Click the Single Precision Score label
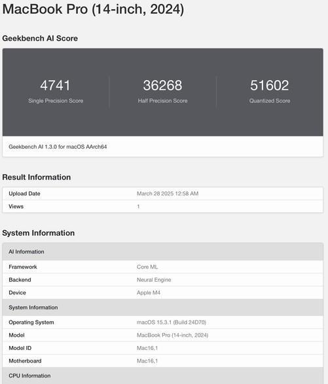The image size is (328, 384). coord(56,101)
